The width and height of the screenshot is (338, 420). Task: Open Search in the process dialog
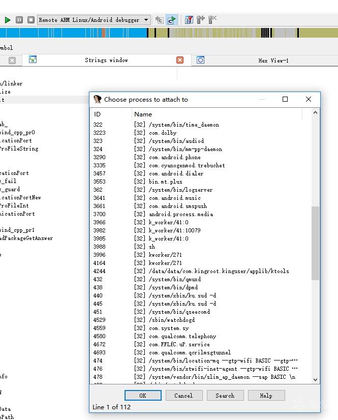click(x=225, y=396)
